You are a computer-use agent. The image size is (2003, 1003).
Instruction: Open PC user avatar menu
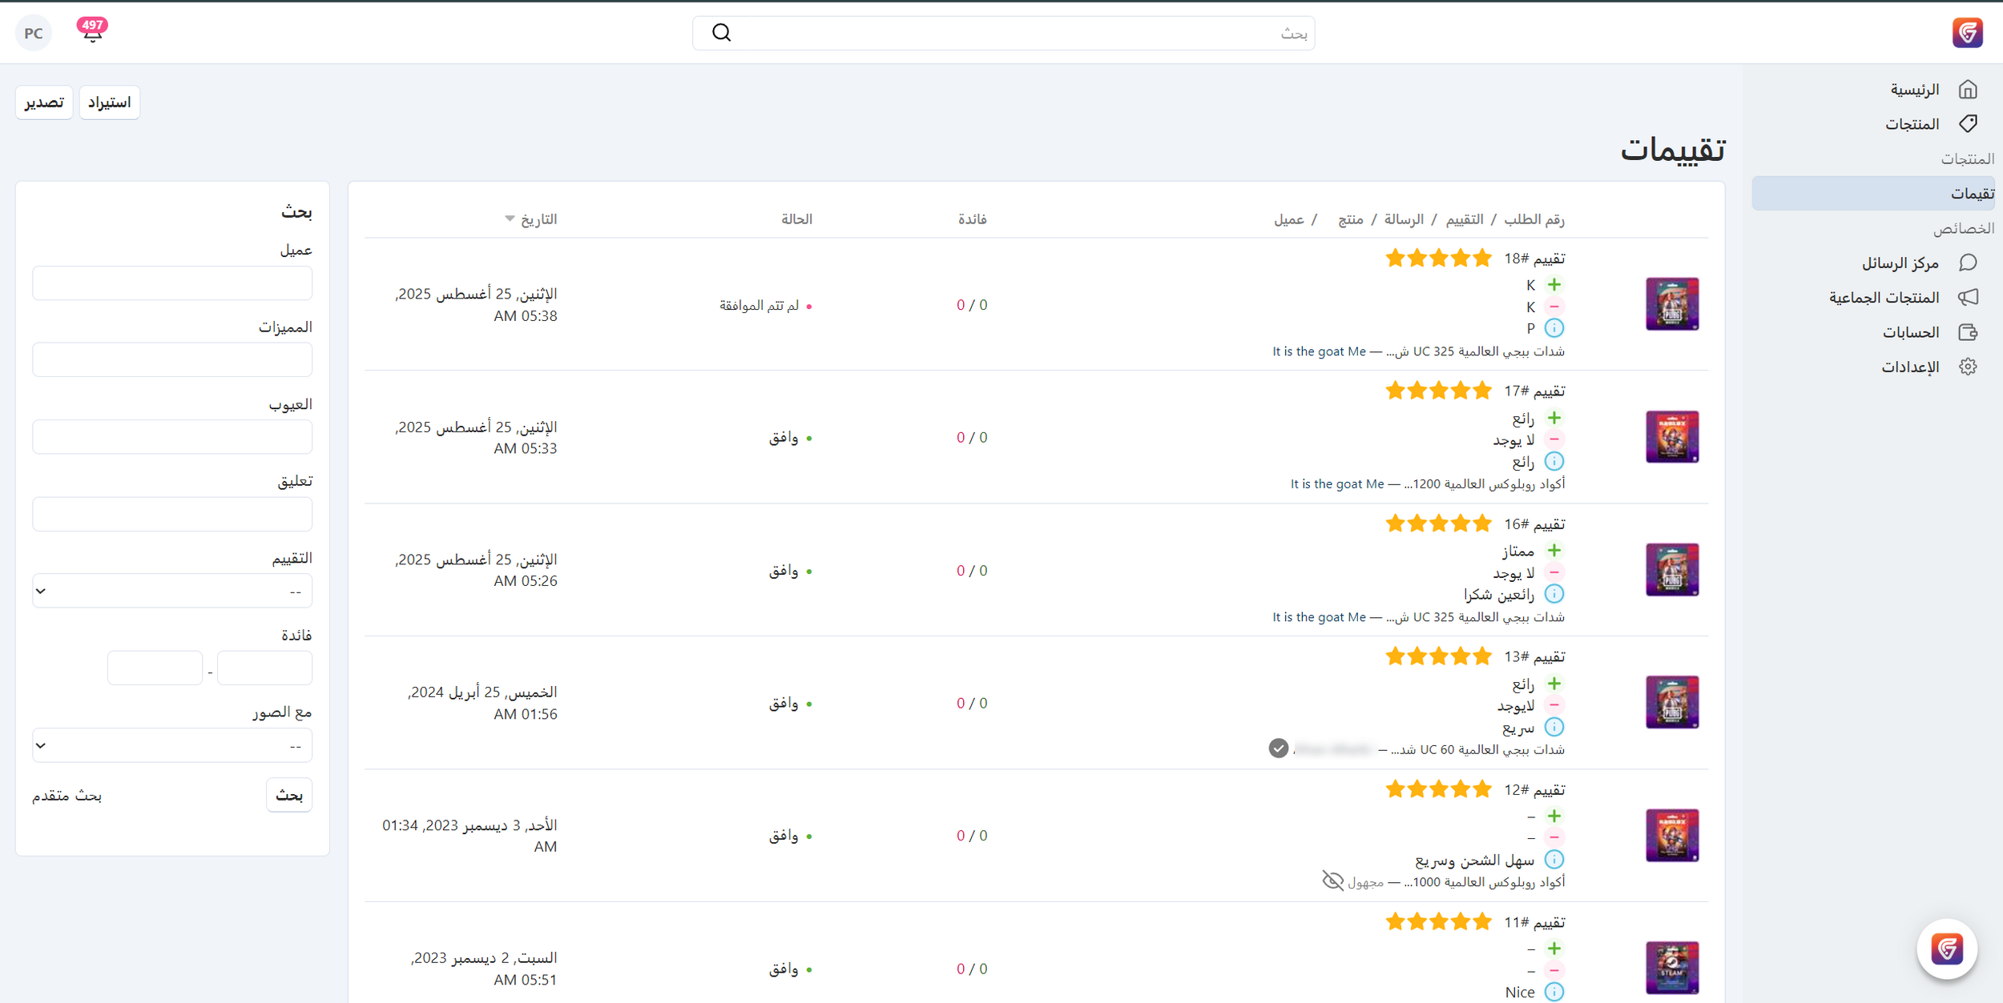[34, 33]
